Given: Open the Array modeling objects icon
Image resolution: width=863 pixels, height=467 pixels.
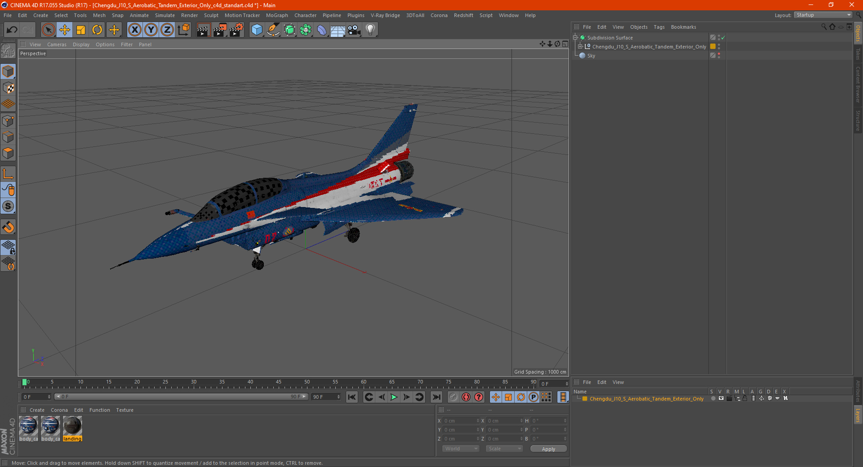Looking at the screenshot, I should click(x=306, y=30).
